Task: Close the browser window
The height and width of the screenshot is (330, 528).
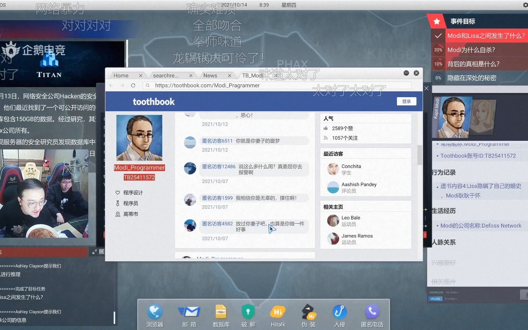Action: coord(416,73)
